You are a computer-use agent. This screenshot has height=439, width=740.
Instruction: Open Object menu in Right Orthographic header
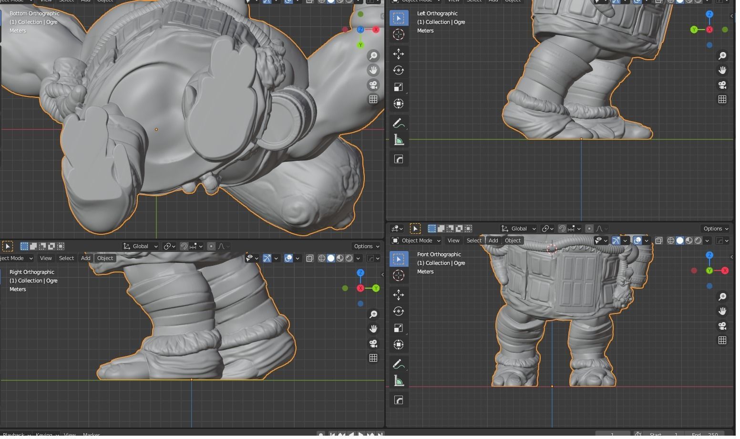click(105, 259)
